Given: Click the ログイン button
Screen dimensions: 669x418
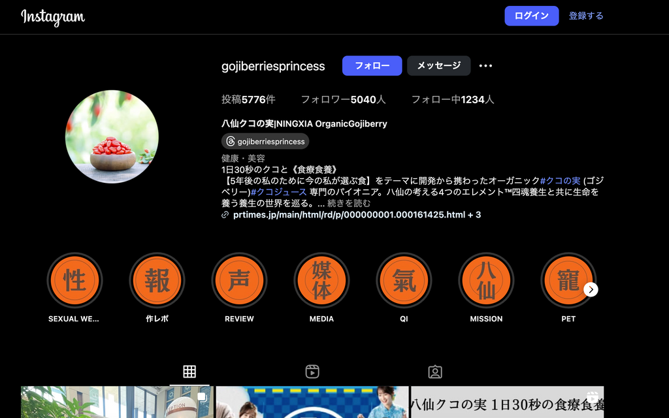Looking at the screenshot, I should click(x=532, y=16).
